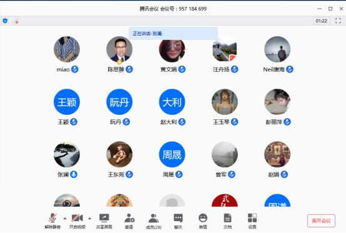Open microphone options arrow beside 解除静音
This screenshot has height=233, width=346.
(x=65, y=219)
